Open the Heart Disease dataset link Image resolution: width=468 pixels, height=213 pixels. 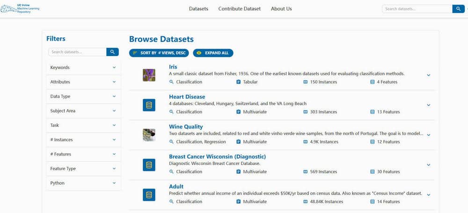click(x=187, y=97)
